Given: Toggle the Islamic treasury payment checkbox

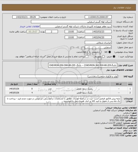Looking at the screenshot, I should pyautogui.click(x=87, y=56).
